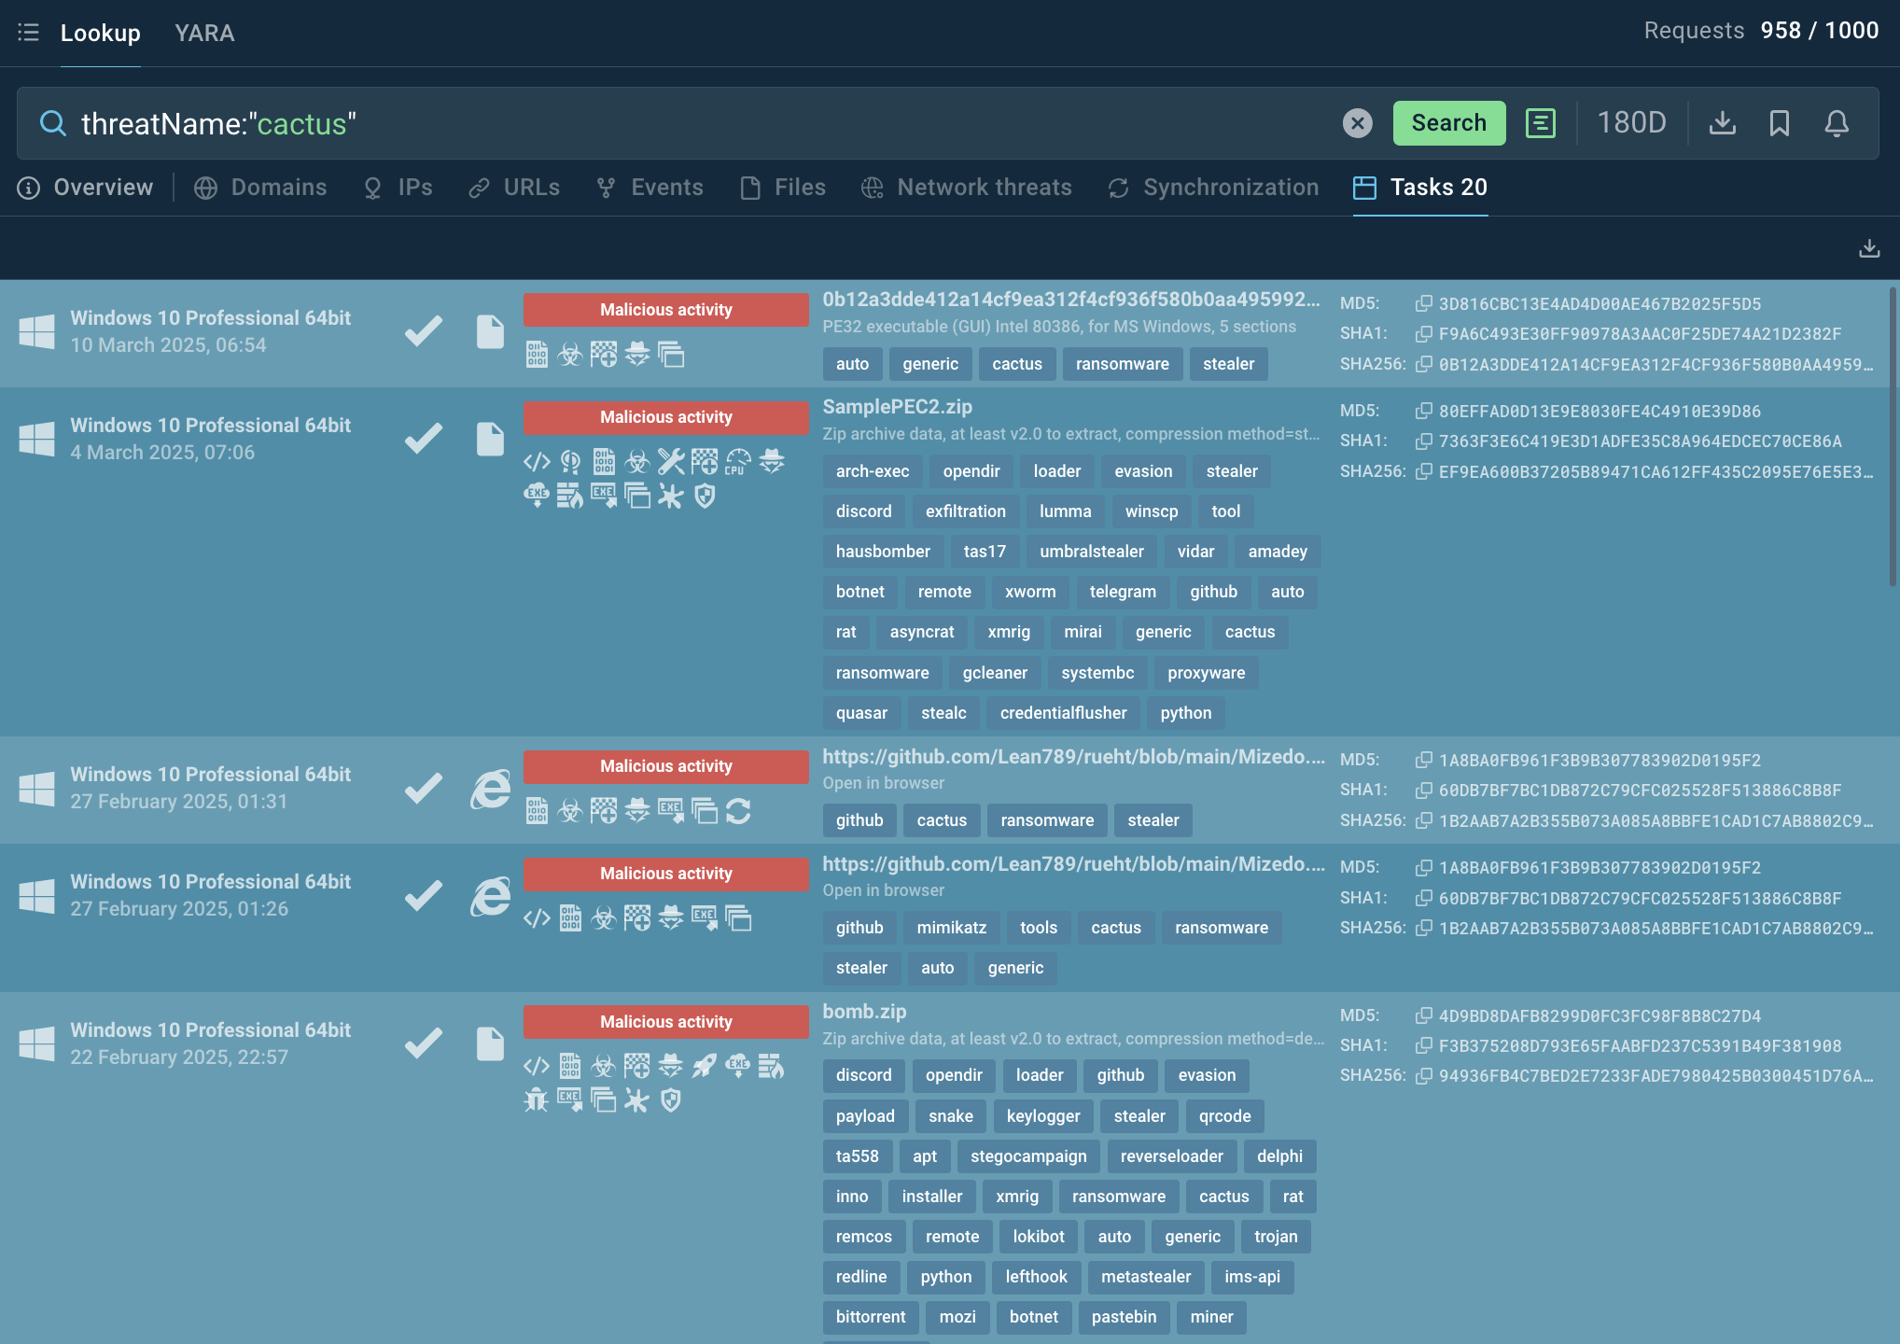1900x1344 pixels.
Task: Open the 180D time range selector
Action: [1631, 123]
